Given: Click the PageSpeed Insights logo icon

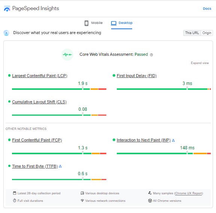Looking at the screenshot, I should point(7,9).
